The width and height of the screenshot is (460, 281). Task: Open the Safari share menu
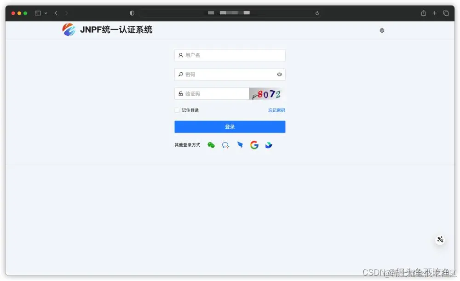(x=424, y=13)
